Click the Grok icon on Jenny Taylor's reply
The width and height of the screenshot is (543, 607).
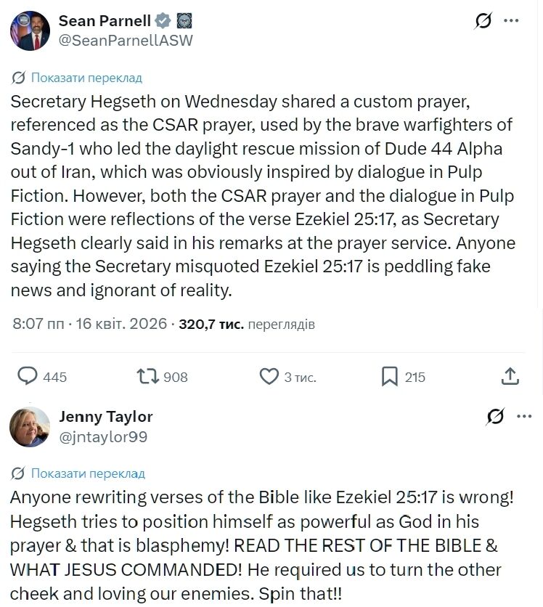pyautogui.click(x=496, y=417)
